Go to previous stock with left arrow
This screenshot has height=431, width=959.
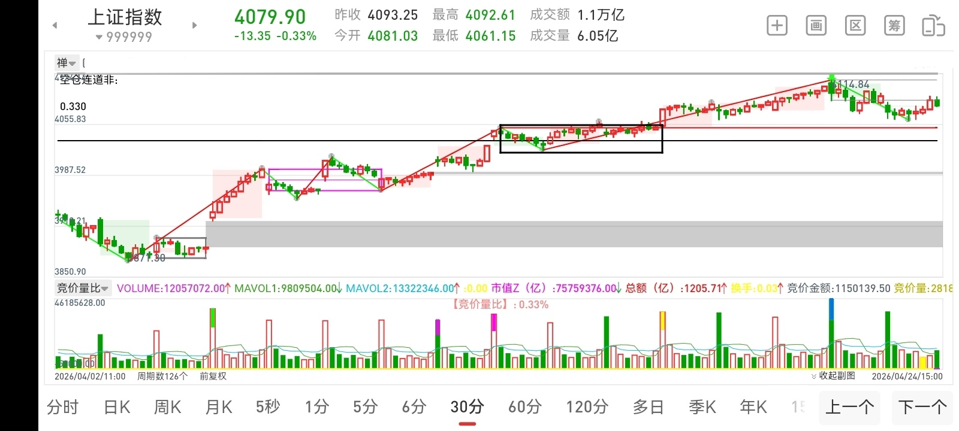pos(55,25)
